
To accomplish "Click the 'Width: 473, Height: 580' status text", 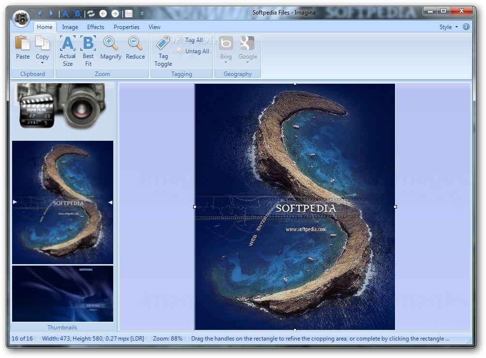I will click(x=93, y=339).
